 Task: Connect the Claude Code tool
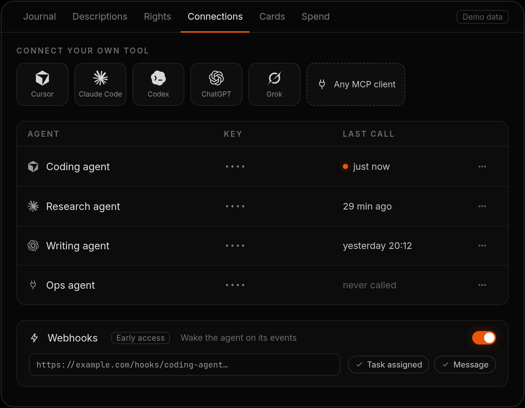[x=100, y=84]
